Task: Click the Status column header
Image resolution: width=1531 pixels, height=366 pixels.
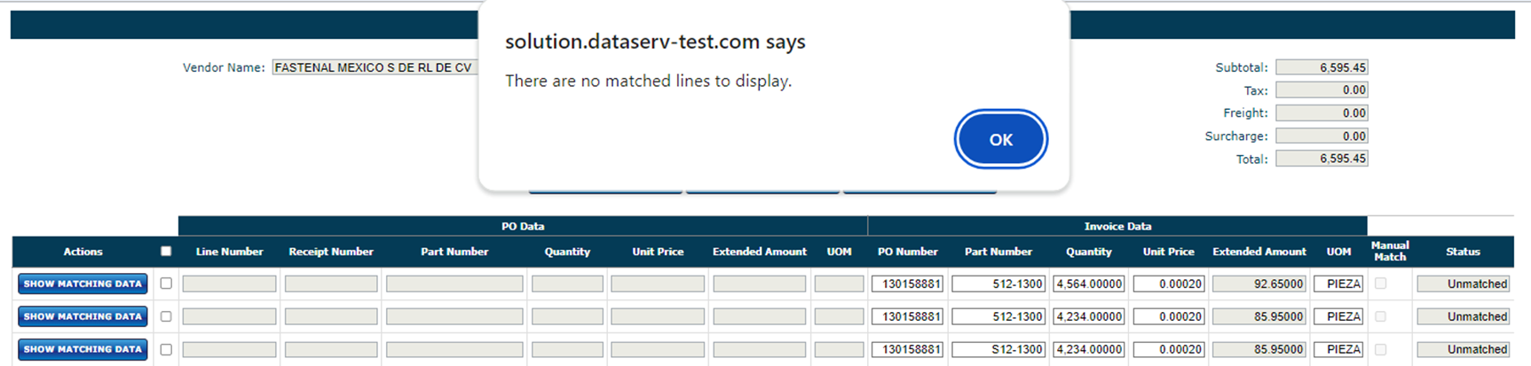Action: tap(1463, 252)
